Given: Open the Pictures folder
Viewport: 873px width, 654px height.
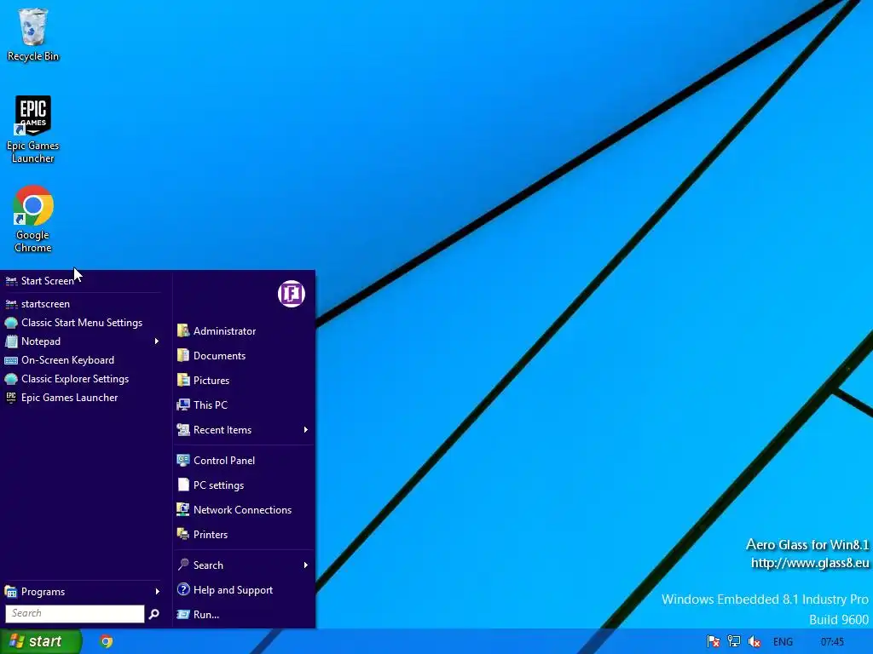Looking at the screenshot, I should pyautogui.click(x=244, y=381).
